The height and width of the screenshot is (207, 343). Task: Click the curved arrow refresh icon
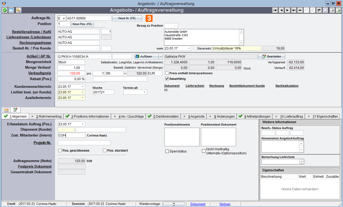[x=319, y=10]
